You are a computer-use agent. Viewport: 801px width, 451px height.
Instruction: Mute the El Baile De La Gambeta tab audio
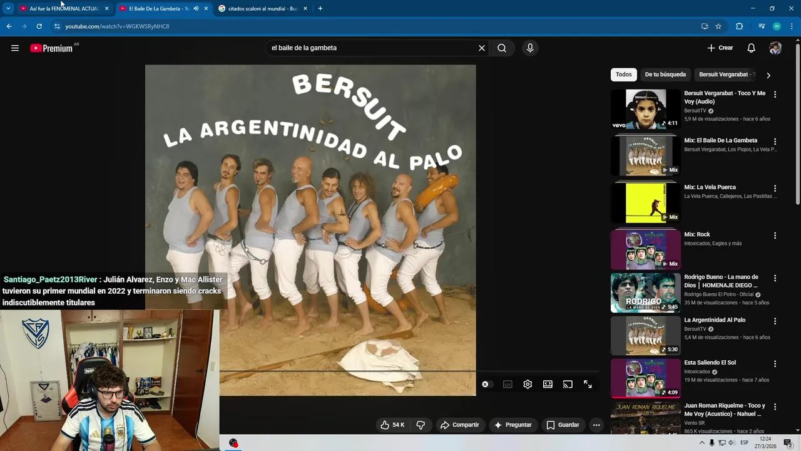[x=196, y=9]
